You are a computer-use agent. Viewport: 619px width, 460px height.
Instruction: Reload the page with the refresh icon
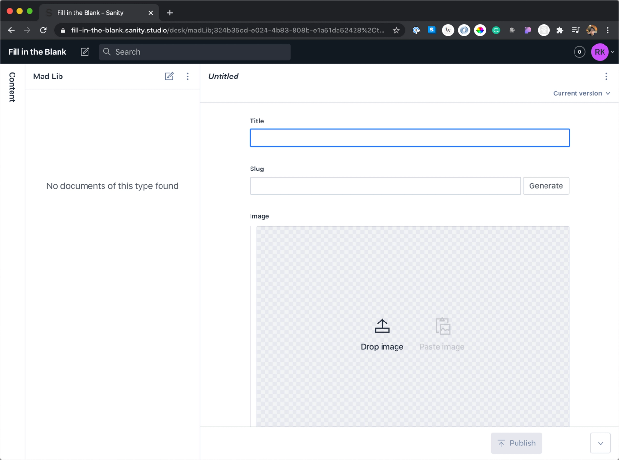(43, 30)
